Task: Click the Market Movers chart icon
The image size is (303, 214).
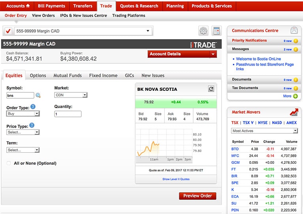Action: tap(294, 112)
